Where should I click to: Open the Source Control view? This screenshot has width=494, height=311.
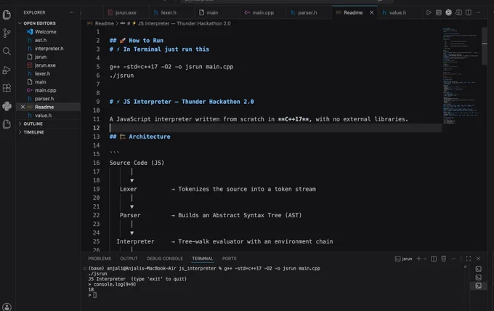click(7, 33)
